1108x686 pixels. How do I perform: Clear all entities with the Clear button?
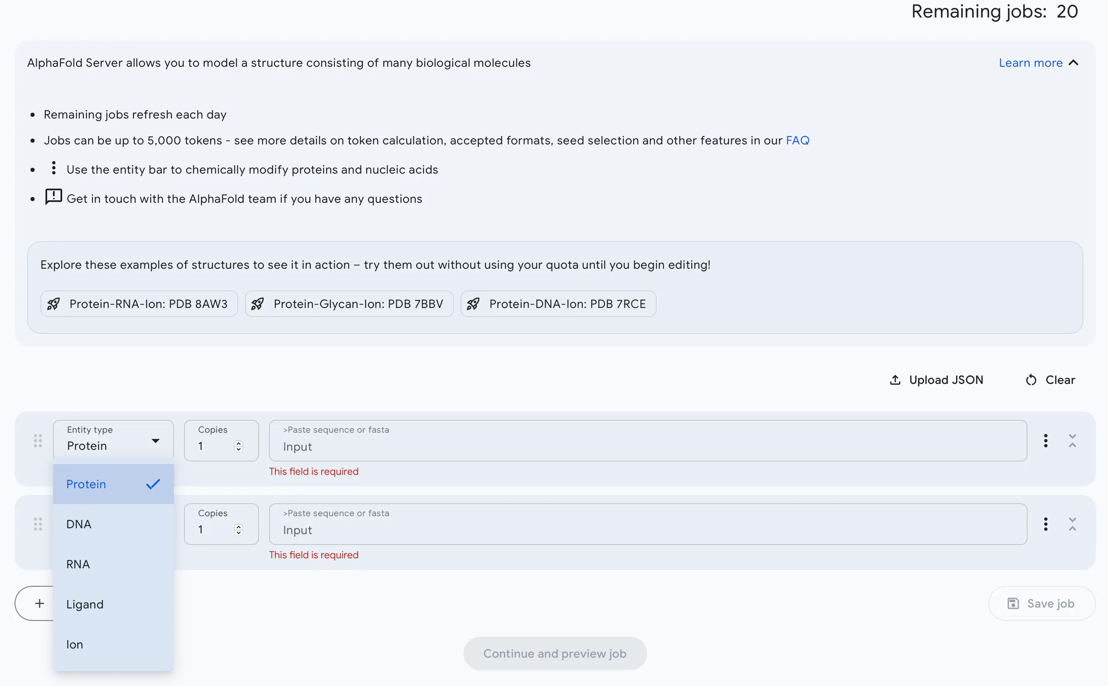click(x=1050, y=380)
